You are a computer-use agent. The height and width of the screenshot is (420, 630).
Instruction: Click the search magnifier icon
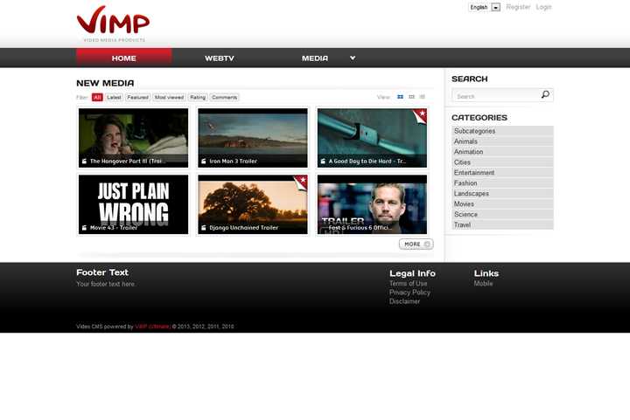click(x=545, y=94)
